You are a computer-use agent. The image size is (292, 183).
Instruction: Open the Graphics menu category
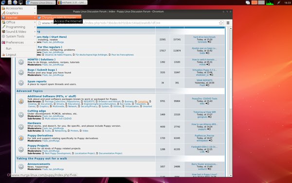coord(19,13)
